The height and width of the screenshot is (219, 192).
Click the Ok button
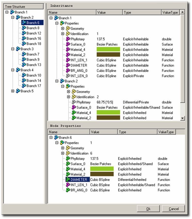click(148, 209)
